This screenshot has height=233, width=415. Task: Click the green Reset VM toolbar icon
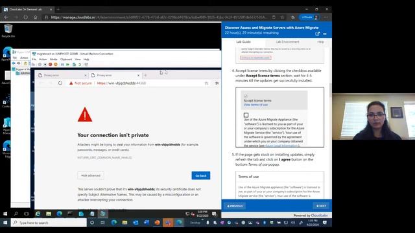pos(67,65)
